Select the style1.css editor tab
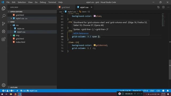This screenshot has width=171, height=96. pyautogui.click(x=84, y=7)
